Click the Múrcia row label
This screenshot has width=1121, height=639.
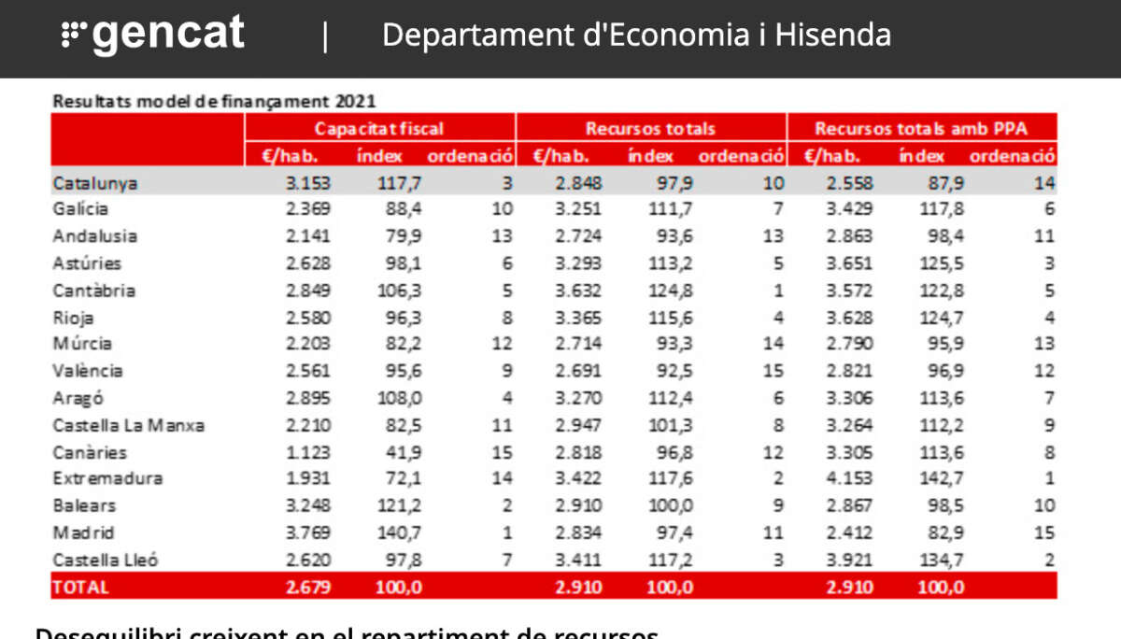coord(82,344)
